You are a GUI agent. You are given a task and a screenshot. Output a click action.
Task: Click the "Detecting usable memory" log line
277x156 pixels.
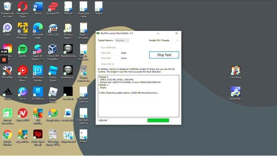pyautogui.click(x=129, y=93)
